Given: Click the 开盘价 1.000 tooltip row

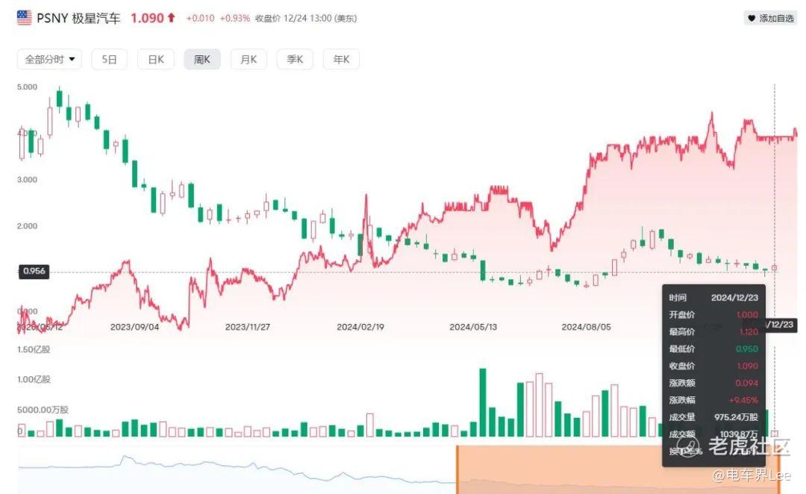Looking at the screenshot, I should pyautogui.click(x=713, y=315).
